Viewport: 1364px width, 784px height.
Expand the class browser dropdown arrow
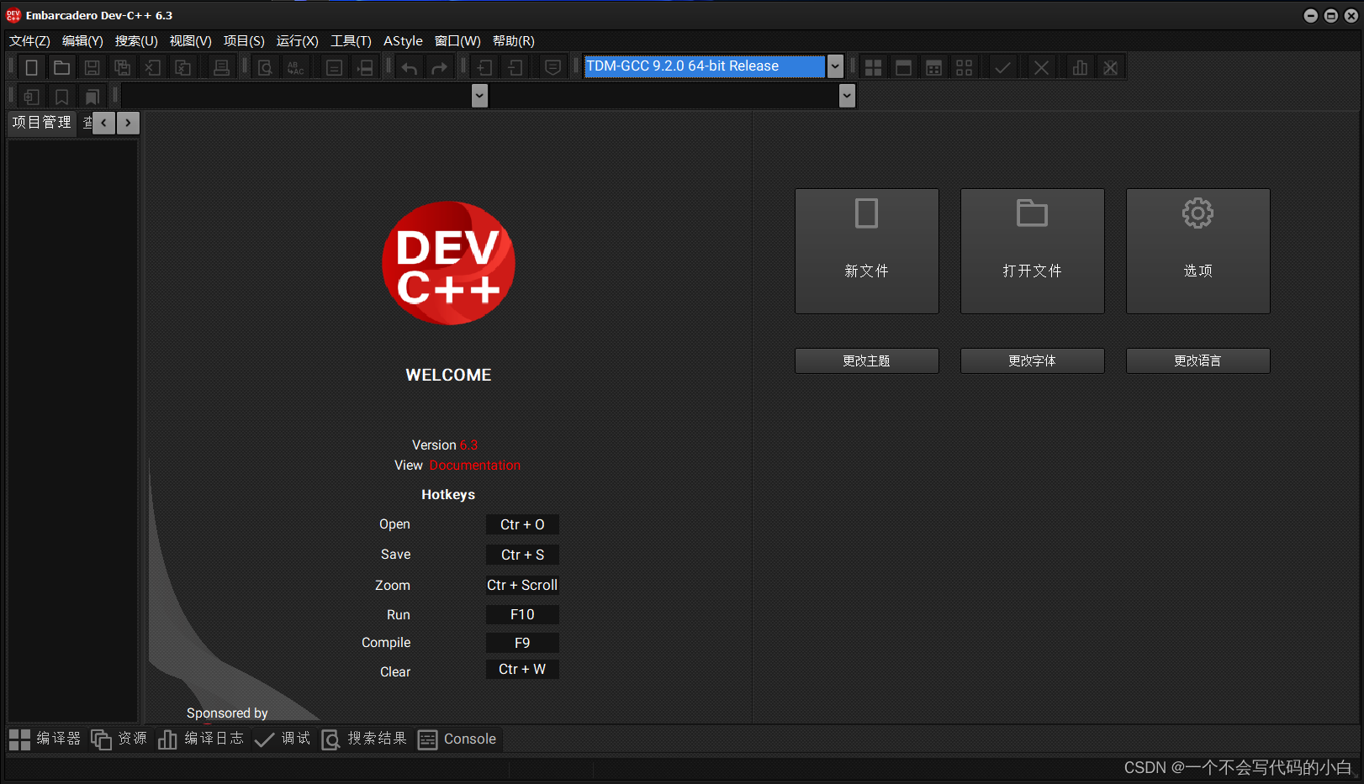coord(479,97)
